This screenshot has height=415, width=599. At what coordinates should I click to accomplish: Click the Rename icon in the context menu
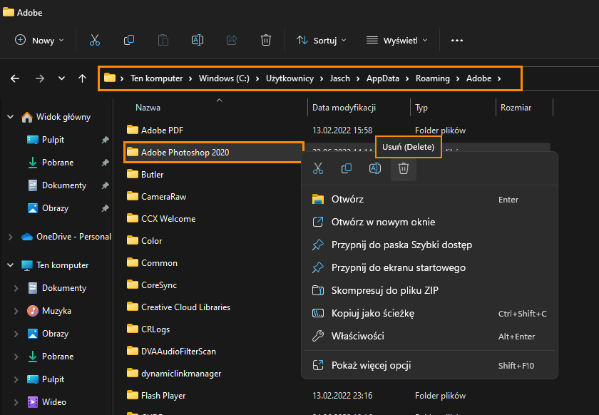(x=375, y=168)
